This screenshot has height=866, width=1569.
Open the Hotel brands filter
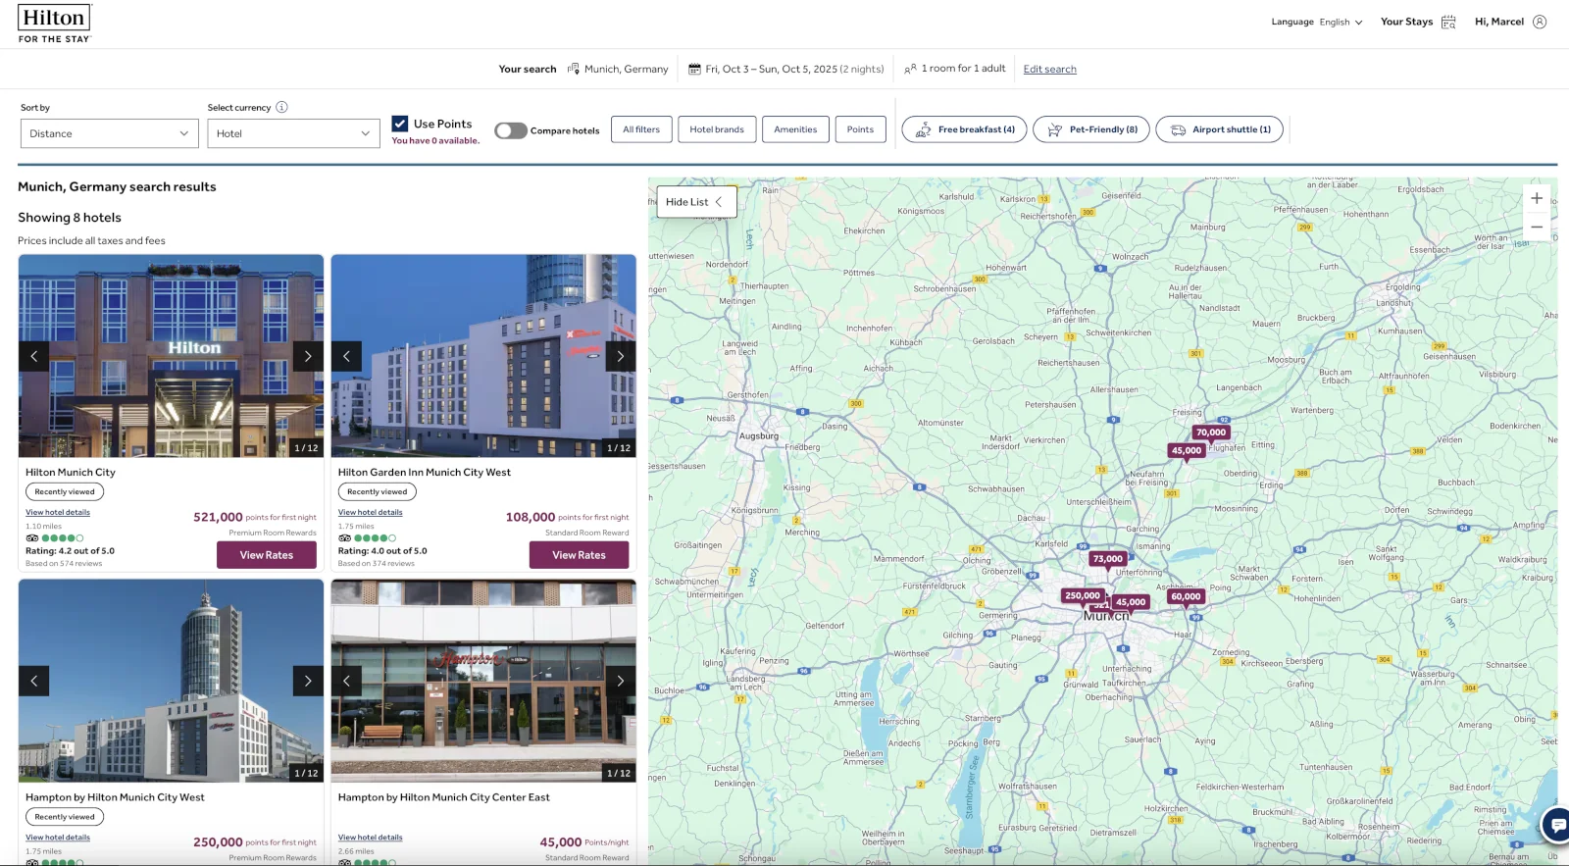pos(717,129)
